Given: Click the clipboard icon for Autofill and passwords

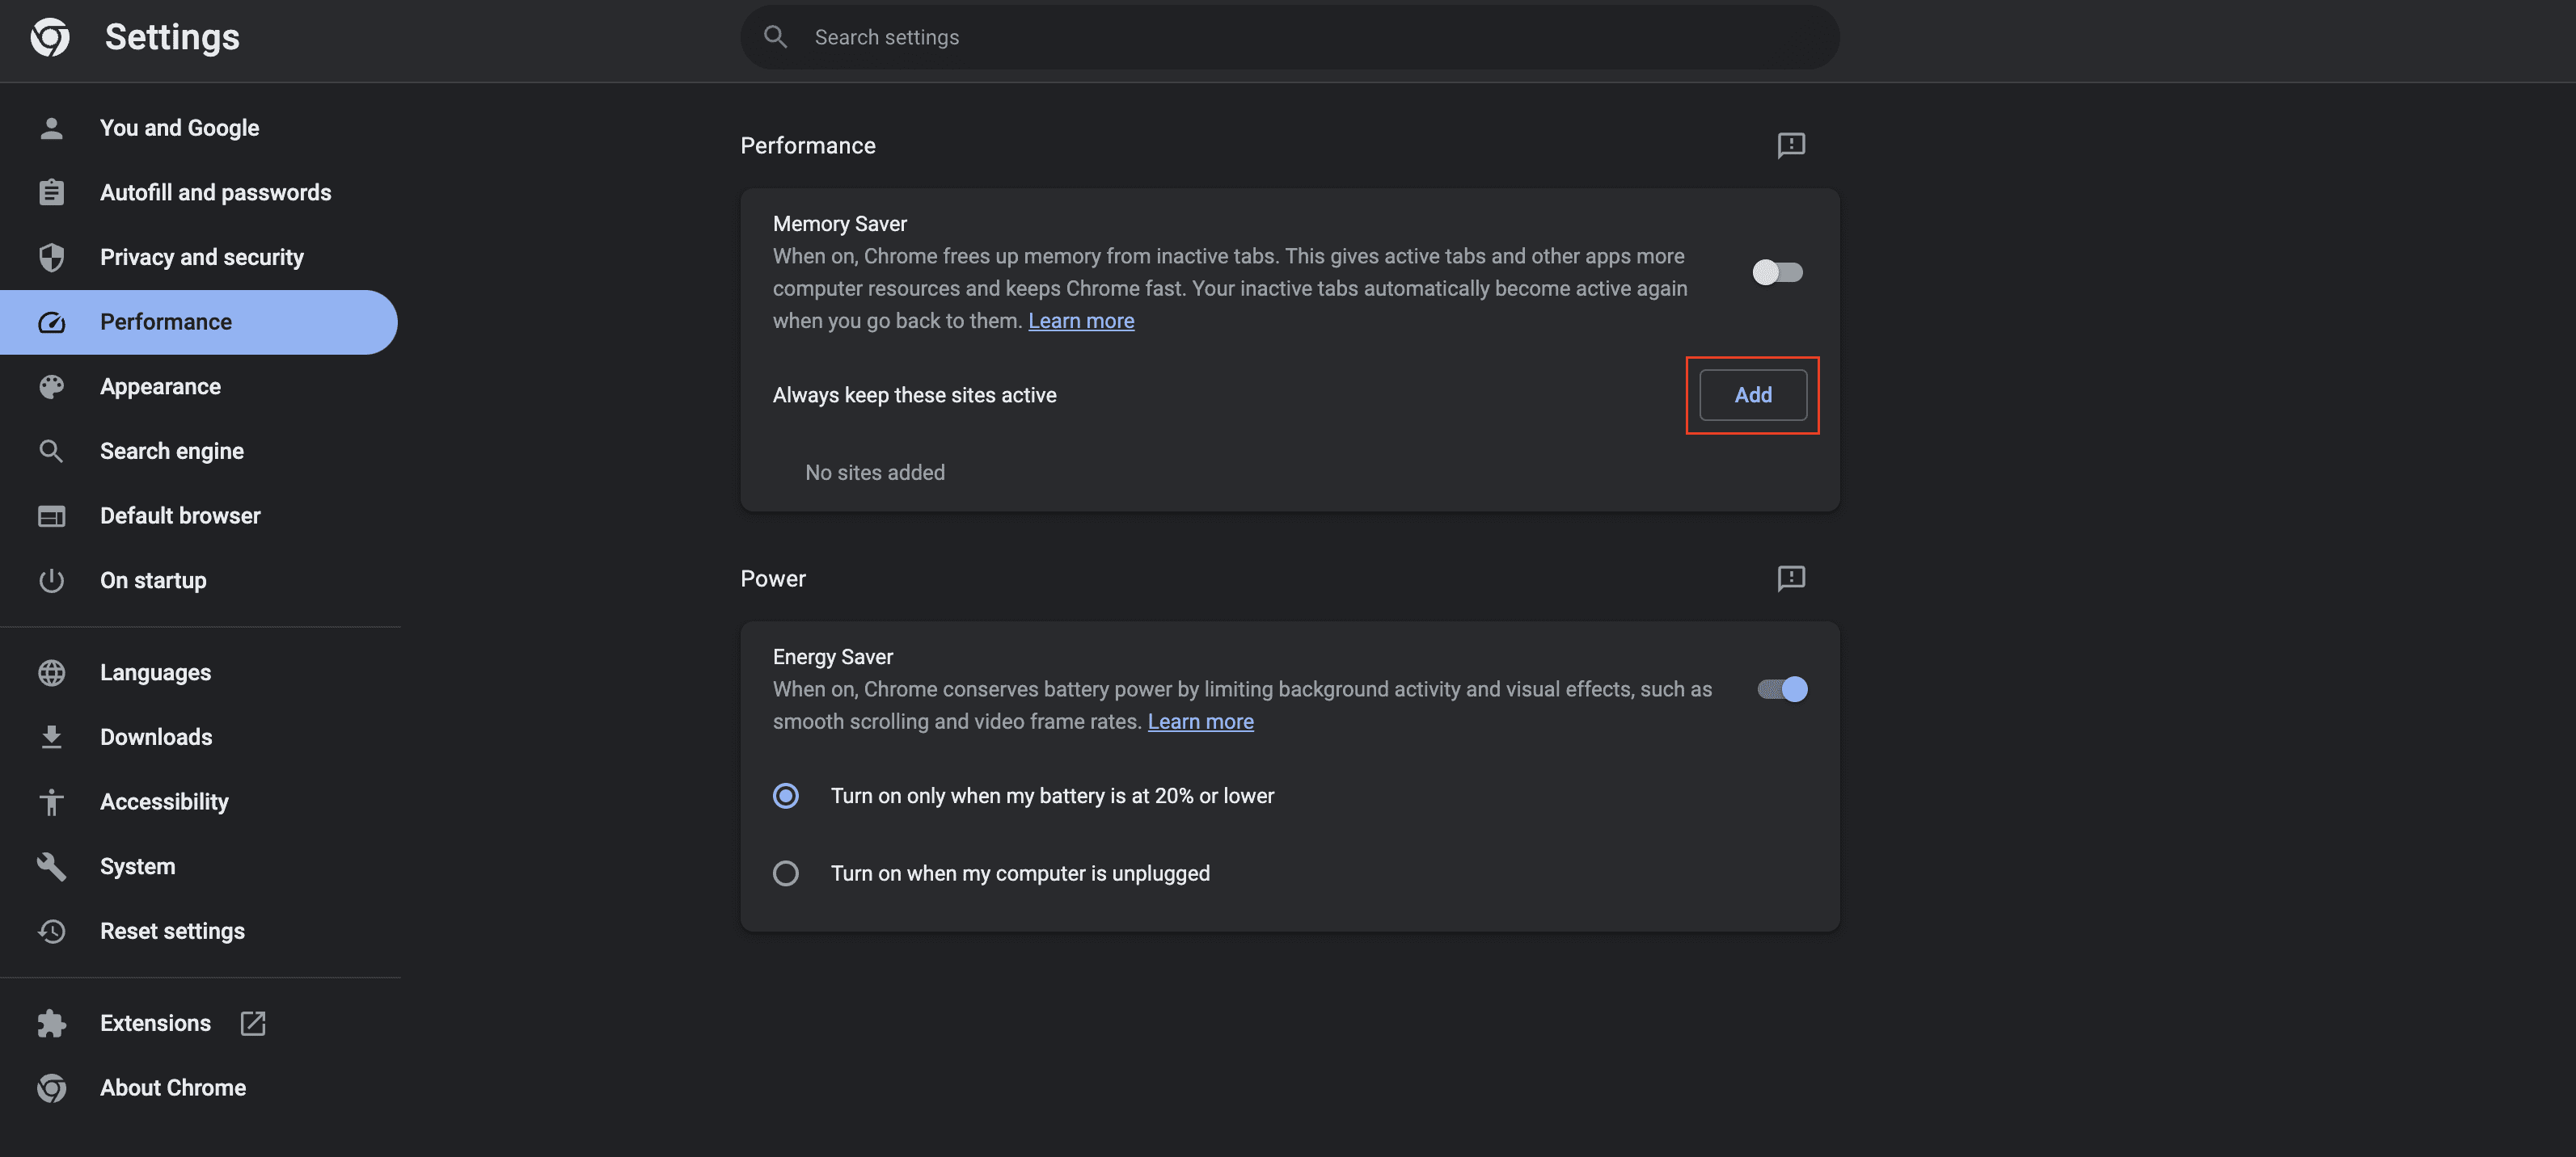Looking at the screenshot, I should (x=52, y=191).
